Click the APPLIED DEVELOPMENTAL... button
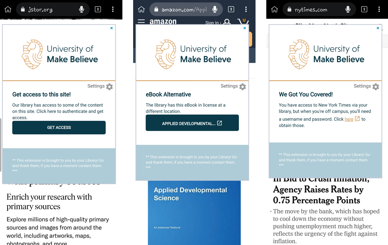The width and height of the screenshot is (388, 245). click(192, 123)
